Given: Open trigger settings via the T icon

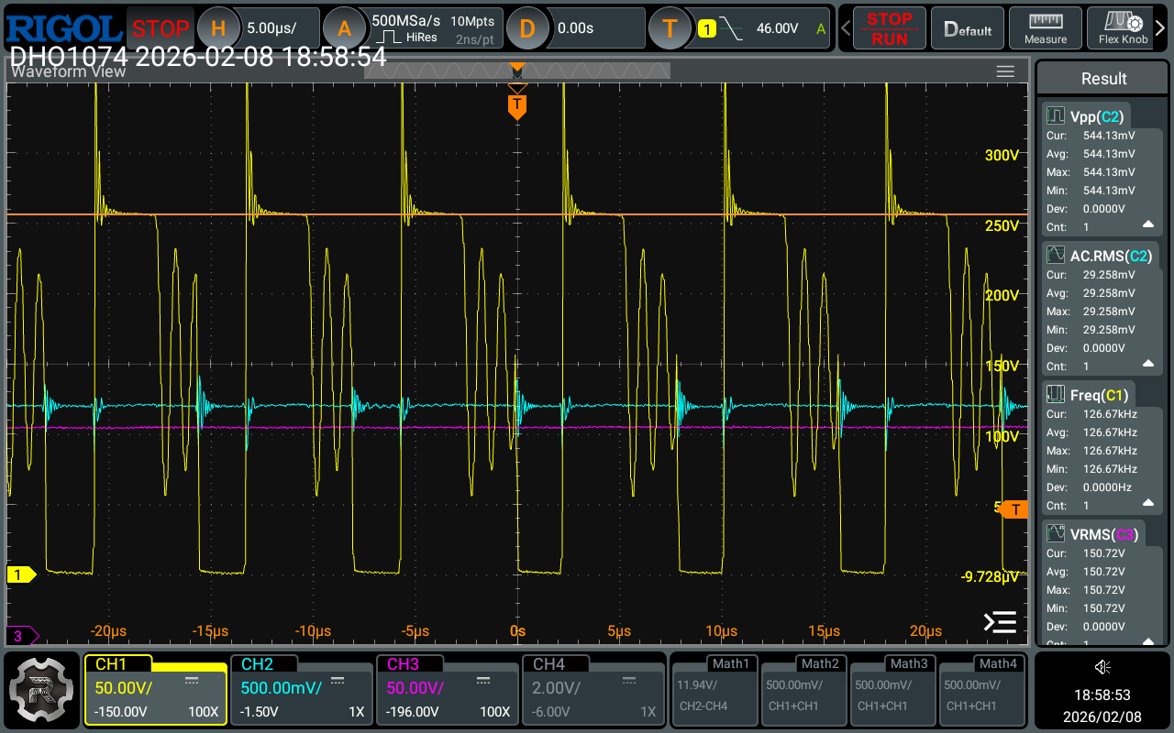Looking at the screenshot, I should [670, 27].
